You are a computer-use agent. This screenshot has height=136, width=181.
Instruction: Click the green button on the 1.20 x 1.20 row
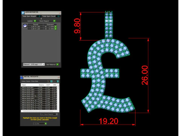tap(55, 29)
